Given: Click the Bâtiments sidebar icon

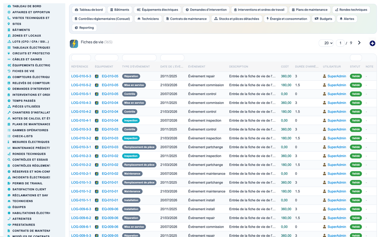Looking at the screenshot, I should (x=9, y=30).
